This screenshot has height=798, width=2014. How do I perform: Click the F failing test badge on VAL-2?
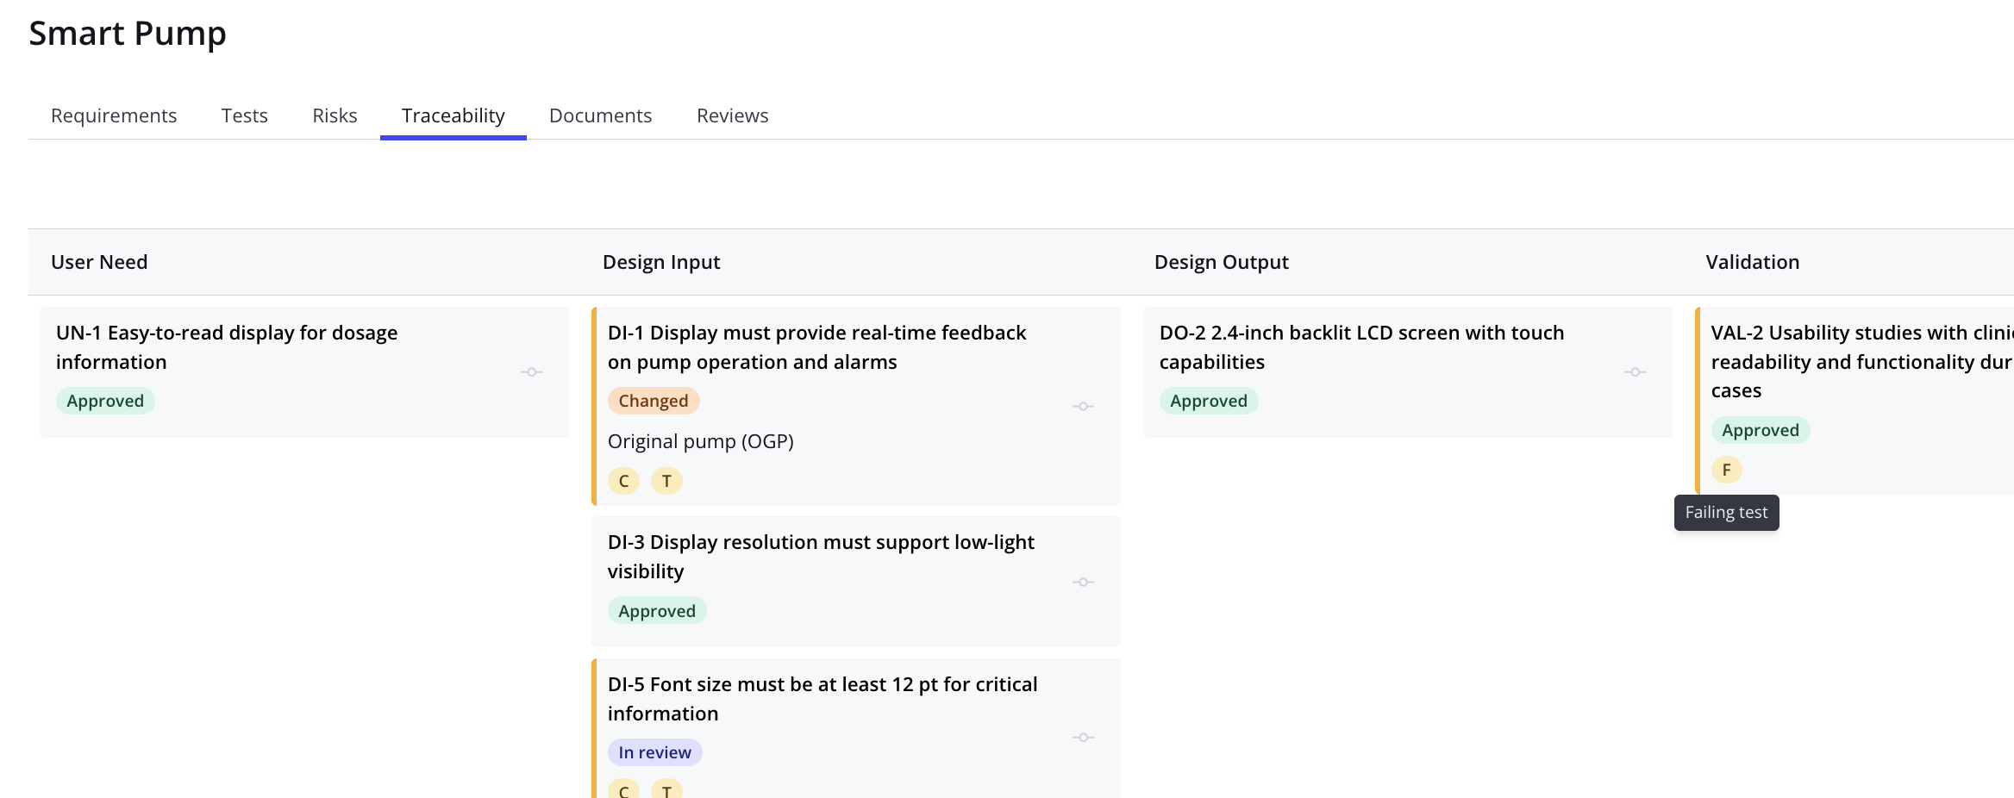[1726, 470]
